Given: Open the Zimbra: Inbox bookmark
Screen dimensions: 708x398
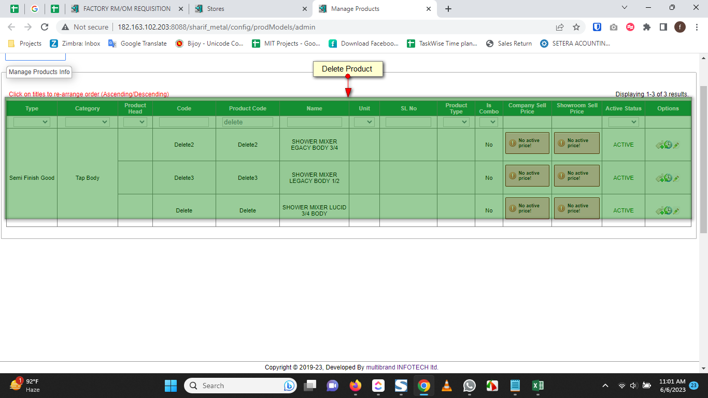Looking at the screenshot, I should pos(75,44).
